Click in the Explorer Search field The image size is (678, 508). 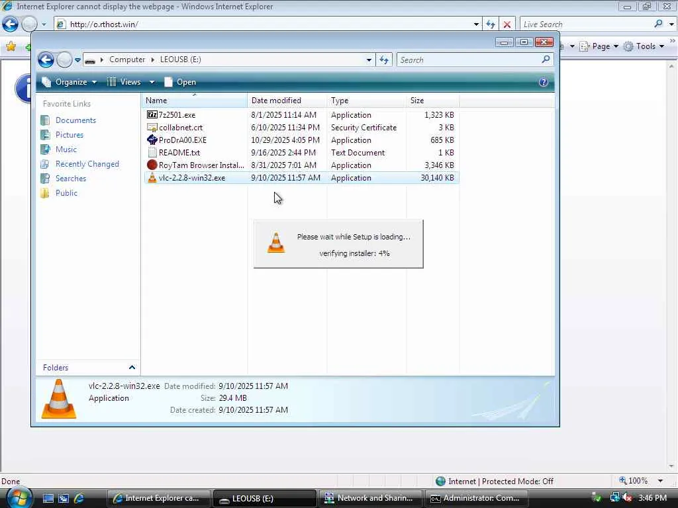pos(469,60)
